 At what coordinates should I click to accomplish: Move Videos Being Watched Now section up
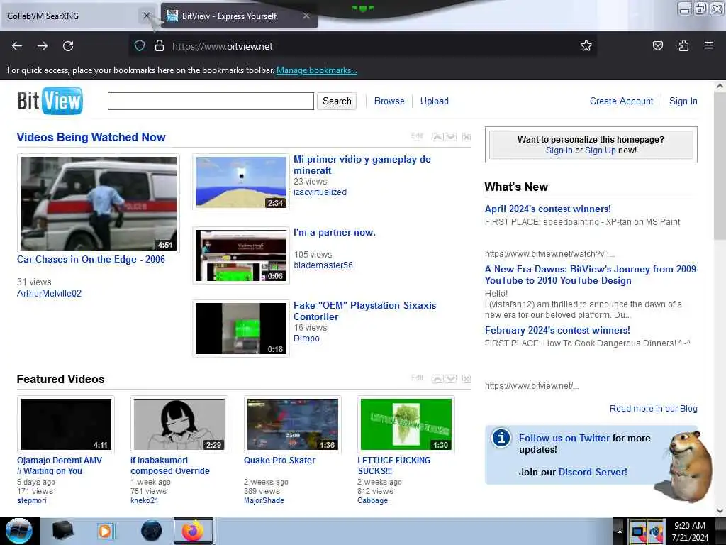point(437,137)
